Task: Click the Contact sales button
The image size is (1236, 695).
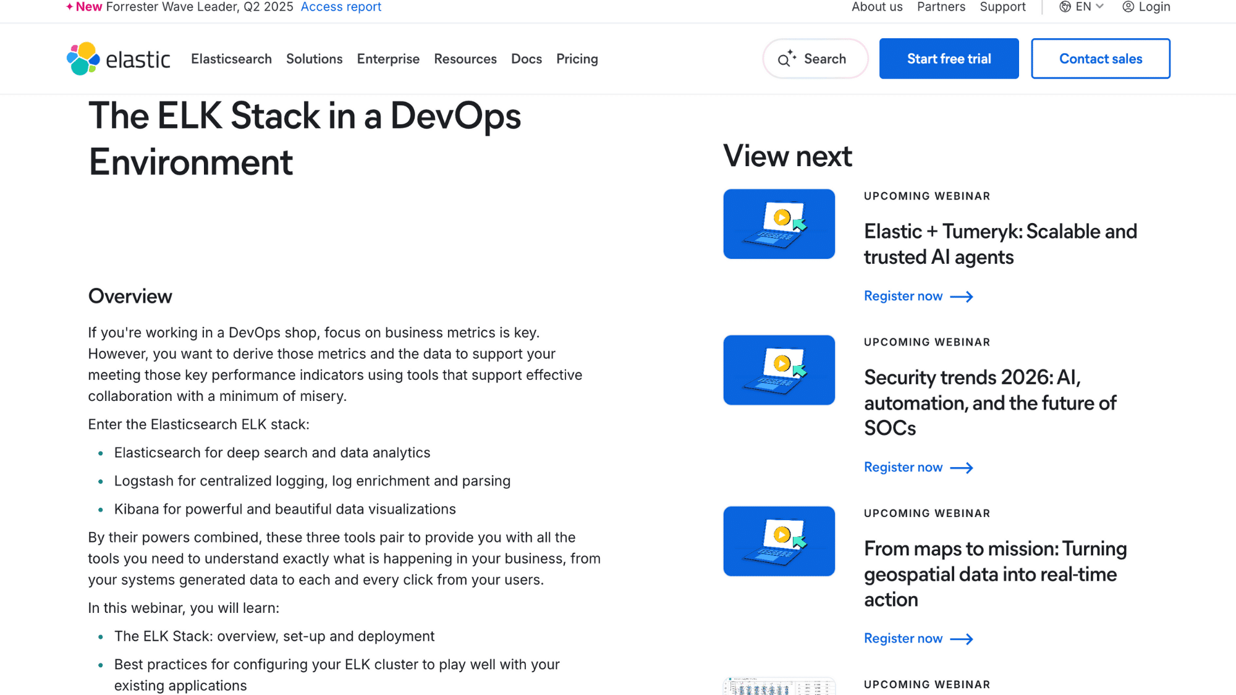Action: (x=1101, y=59)
